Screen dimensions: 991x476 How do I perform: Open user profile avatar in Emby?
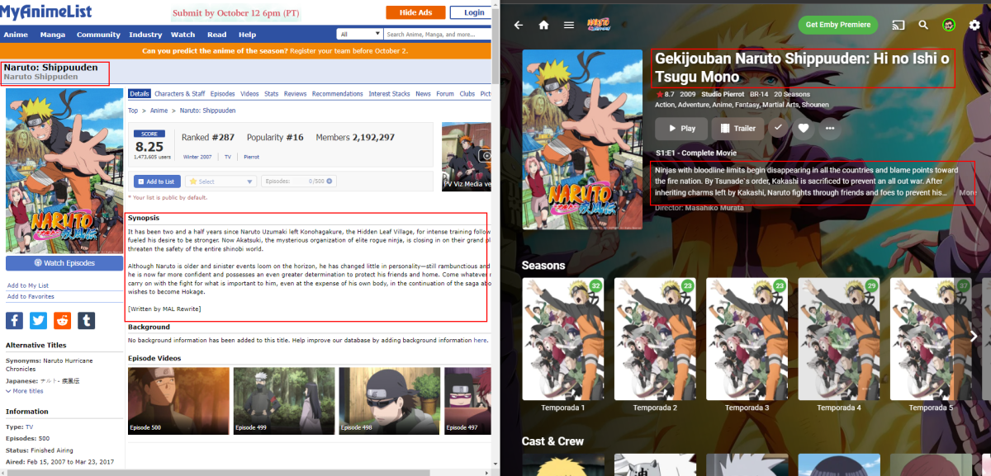pos(948,25)
